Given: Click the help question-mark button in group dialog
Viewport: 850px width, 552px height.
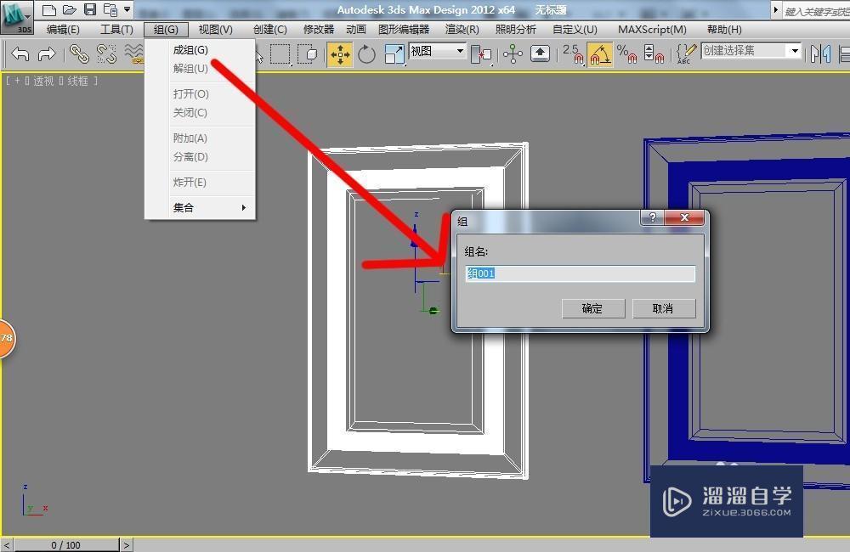Looking at the screenshot, I should pos(652,217).
